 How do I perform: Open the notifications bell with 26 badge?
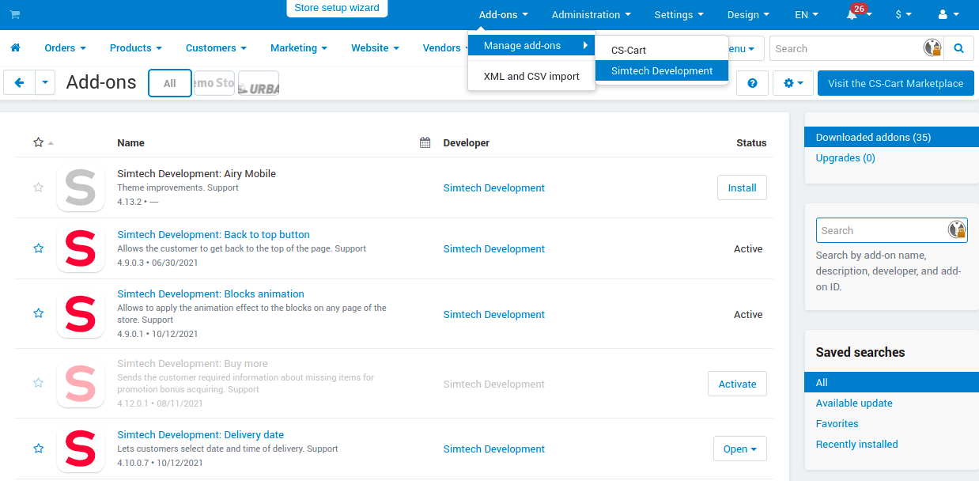point(852,14)
